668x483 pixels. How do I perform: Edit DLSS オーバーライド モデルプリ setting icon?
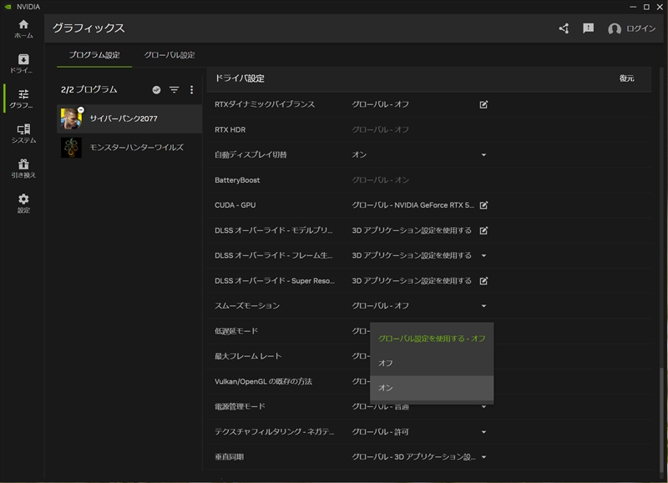coord(483,230)
